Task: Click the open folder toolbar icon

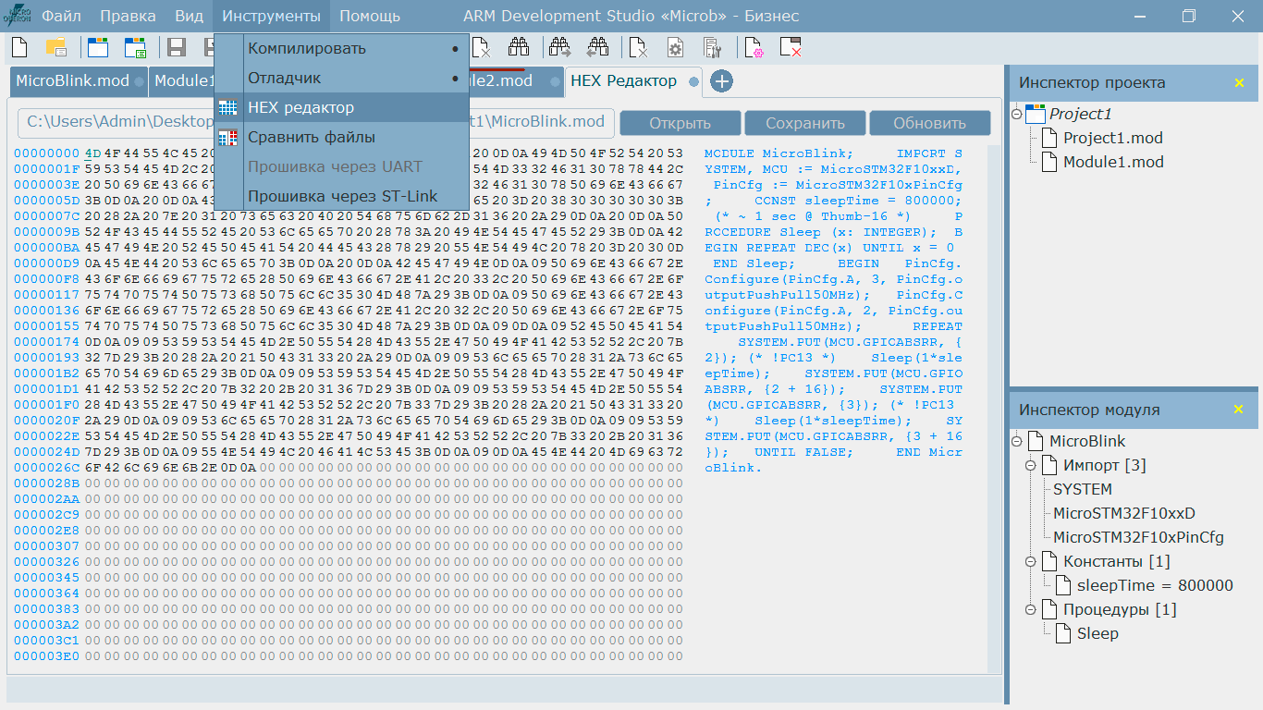Action: point(56,48)
